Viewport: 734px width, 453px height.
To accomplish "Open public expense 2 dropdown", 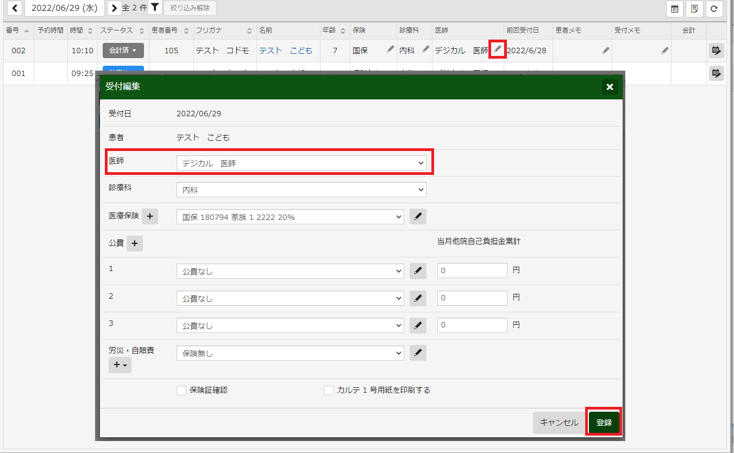I will (x=290, y=298).
